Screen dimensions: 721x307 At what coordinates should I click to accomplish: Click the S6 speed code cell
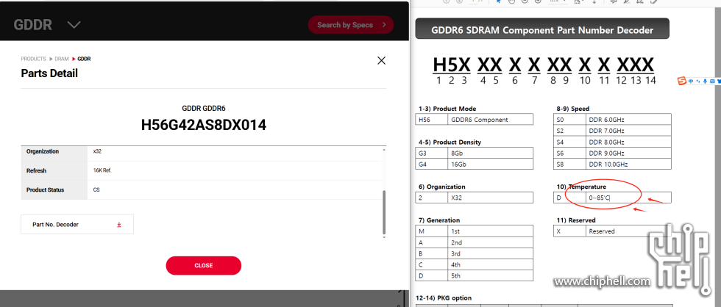pyautogui.click(x=569, y=153)
